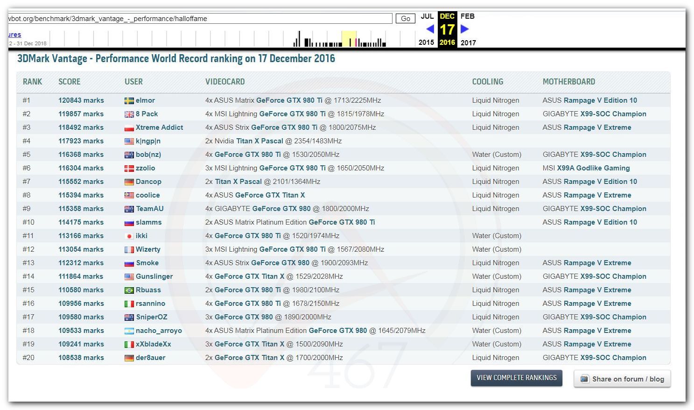This screenshot has height=410, width=694.
Task: Open the 108538 marks score link
Action: pos(81,358)
